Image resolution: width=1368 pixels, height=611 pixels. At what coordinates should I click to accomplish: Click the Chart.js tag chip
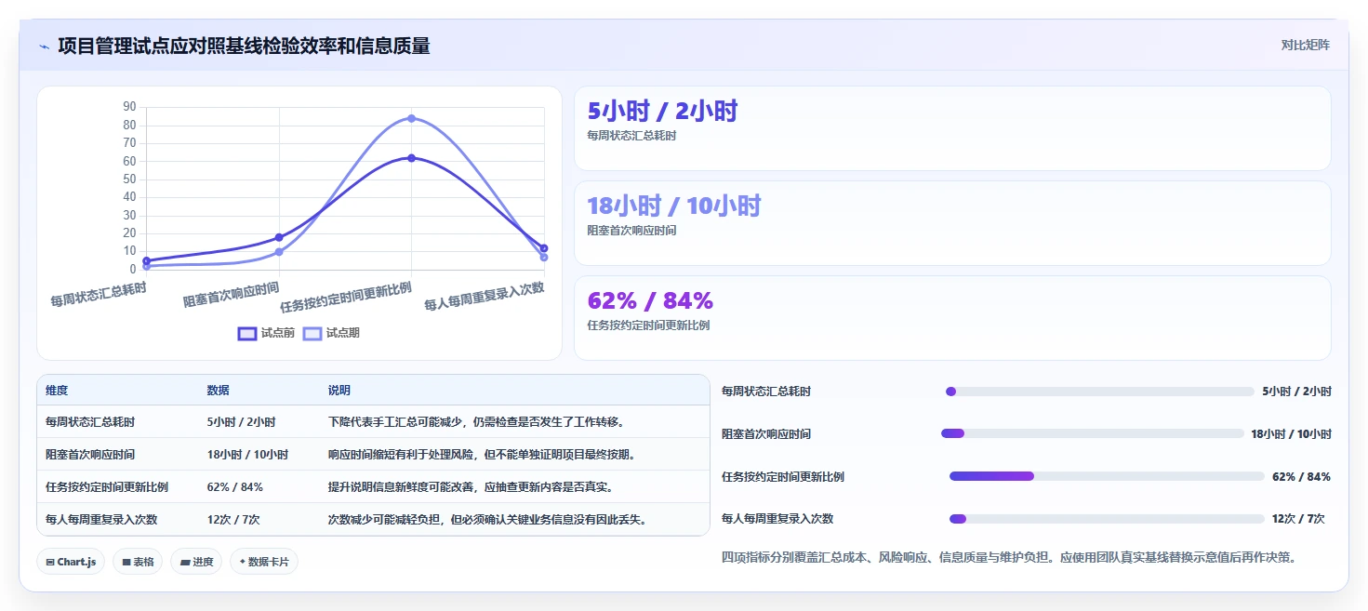coord(71,562)
